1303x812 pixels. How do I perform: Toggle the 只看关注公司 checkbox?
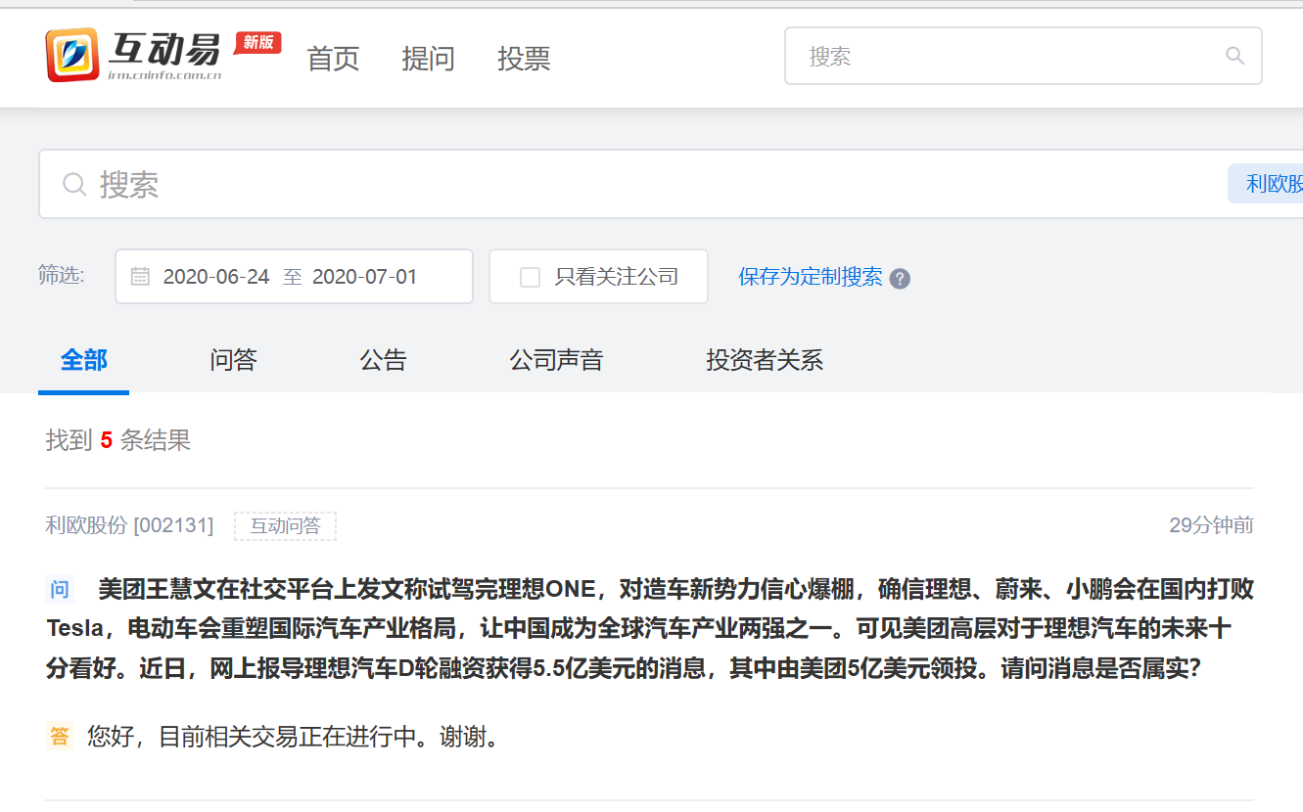(x=530, y=277)
